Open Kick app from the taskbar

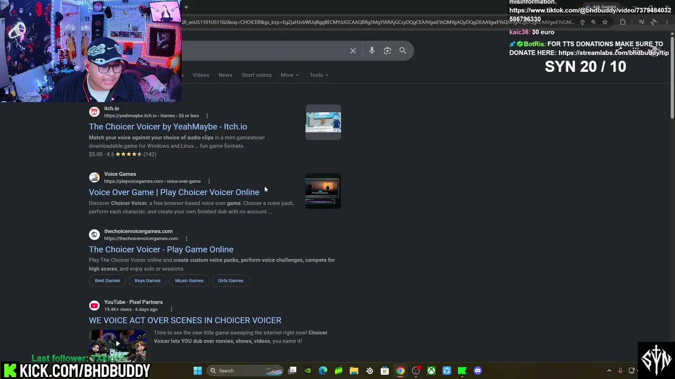click(462, 371)
